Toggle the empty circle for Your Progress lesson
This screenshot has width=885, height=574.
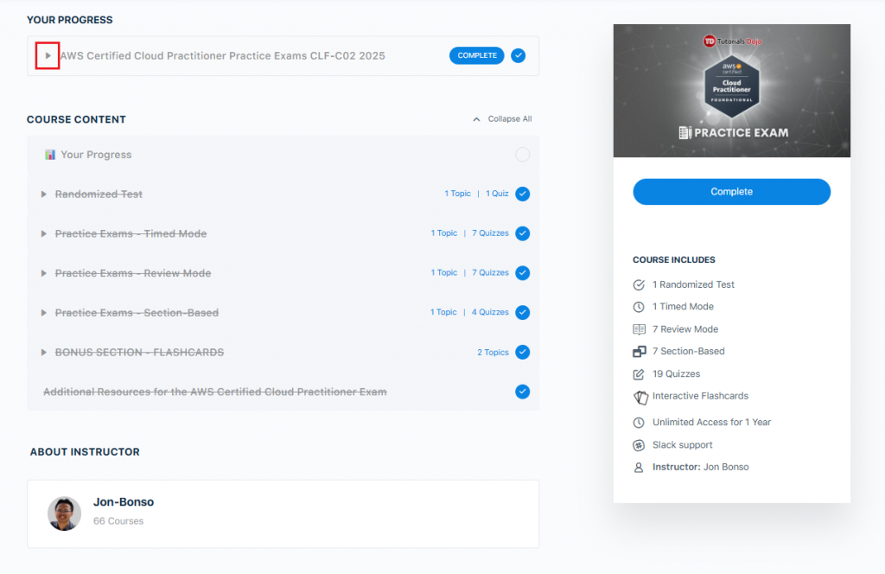click(522, 155)
